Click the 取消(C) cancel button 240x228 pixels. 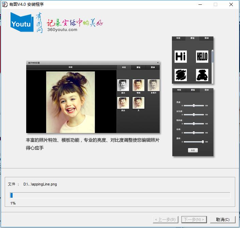pyautogui.click(x=223, y=219)
